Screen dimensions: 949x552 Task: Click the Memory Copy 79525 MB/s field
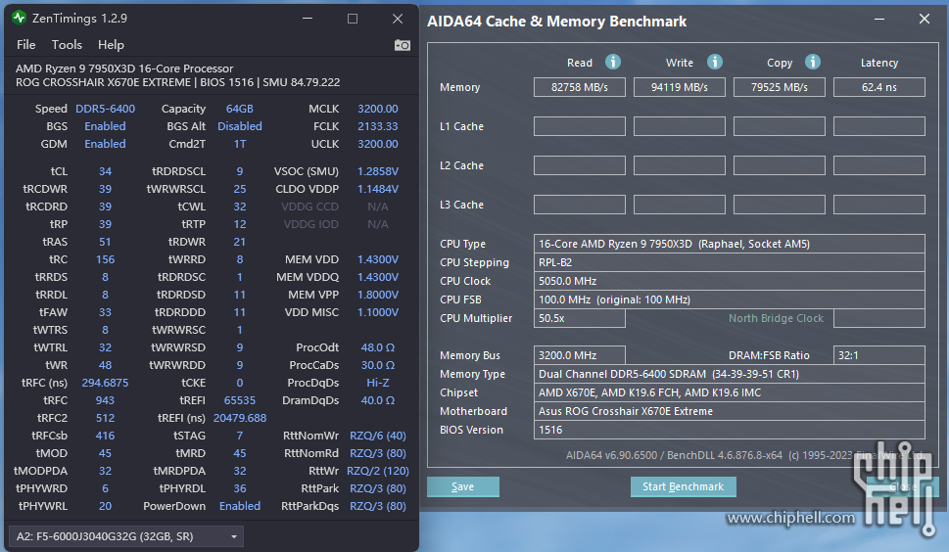pos(779,87)
